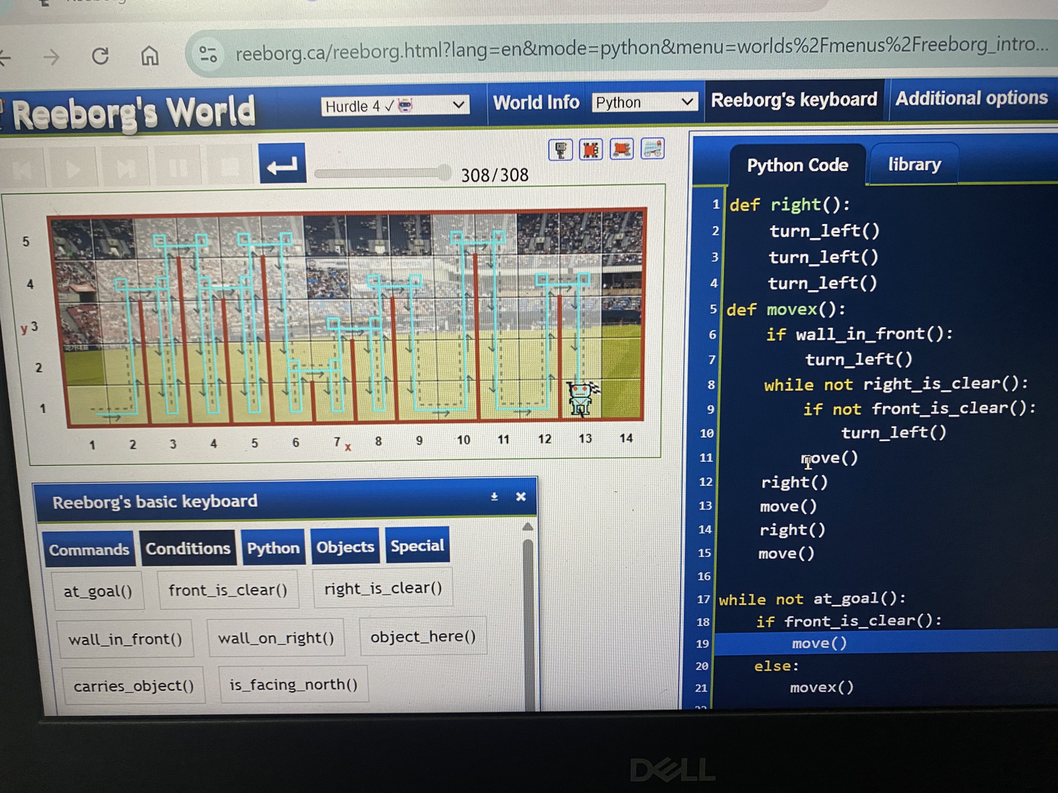Select the light blue rover robot icon

click(652, 149)
